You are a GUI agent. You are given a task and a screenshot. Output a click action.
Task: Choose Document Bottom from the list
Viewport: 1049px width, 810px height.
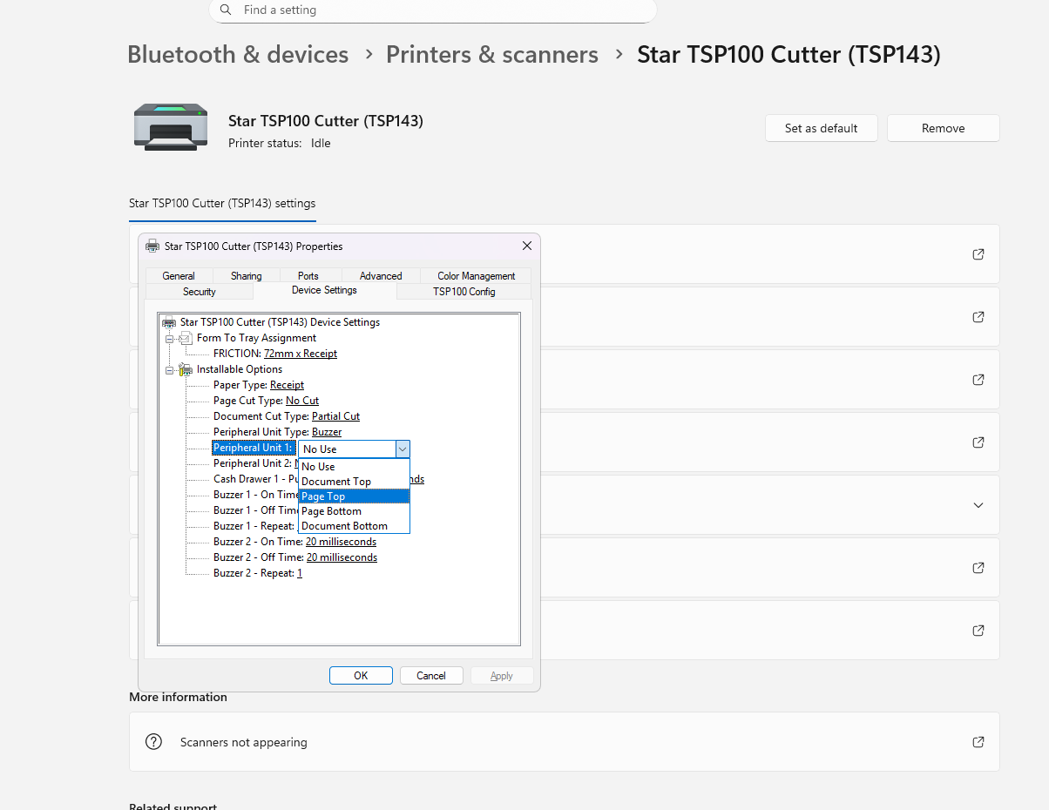coord(354,526)
